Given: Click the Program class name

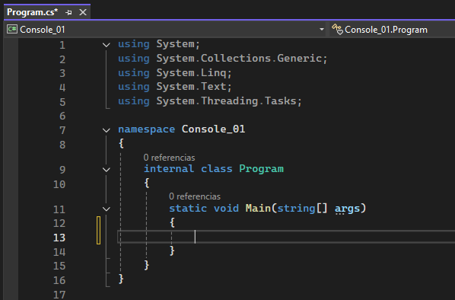Looking at the screenshot, I should click(x=261, y=169).
